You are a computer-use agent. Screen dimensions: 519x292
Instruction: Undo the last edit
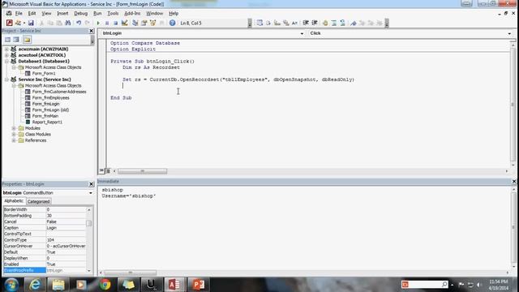[79, 23]
